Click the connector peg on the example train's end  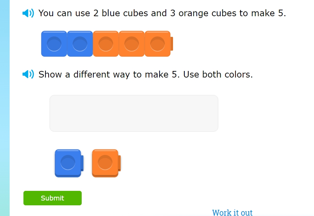172,44
